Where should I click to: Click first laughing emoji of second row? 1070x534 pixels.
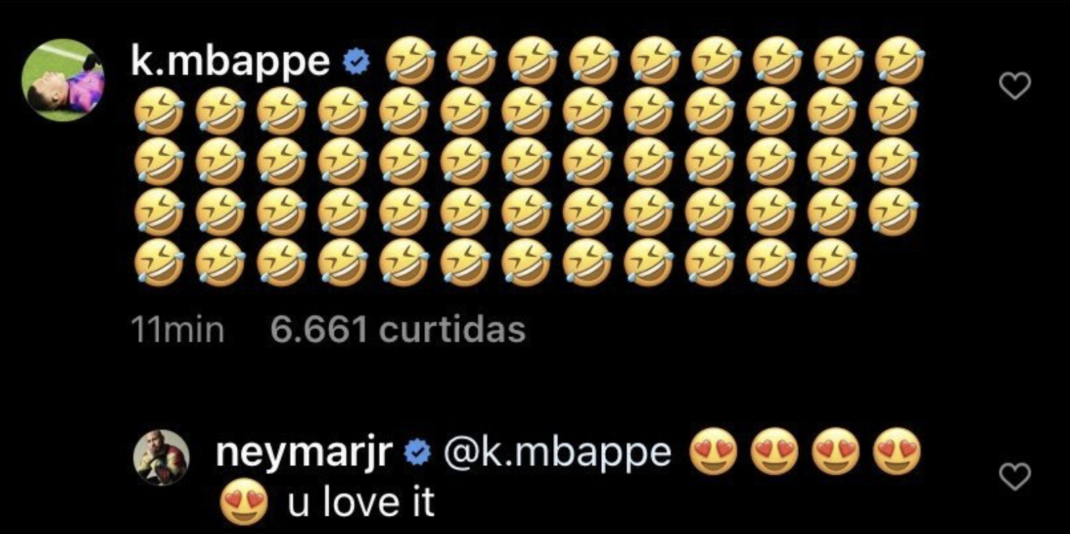tap(159, 111)
